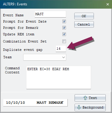The height and width of the screenshot is (113, 112).
Task: Click the Text color button
Action: (x=90, y=98)
